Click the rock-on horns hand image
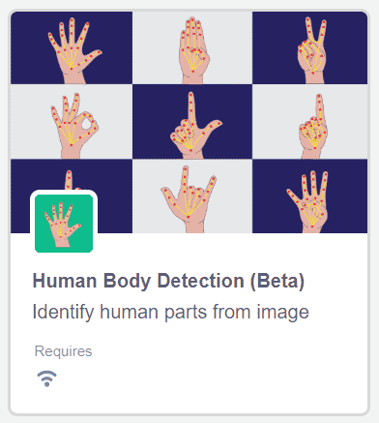The width and height of the screenshot is (379, 423). click(192, 196)
